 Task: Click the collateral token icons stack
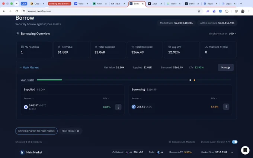(129, 152)
